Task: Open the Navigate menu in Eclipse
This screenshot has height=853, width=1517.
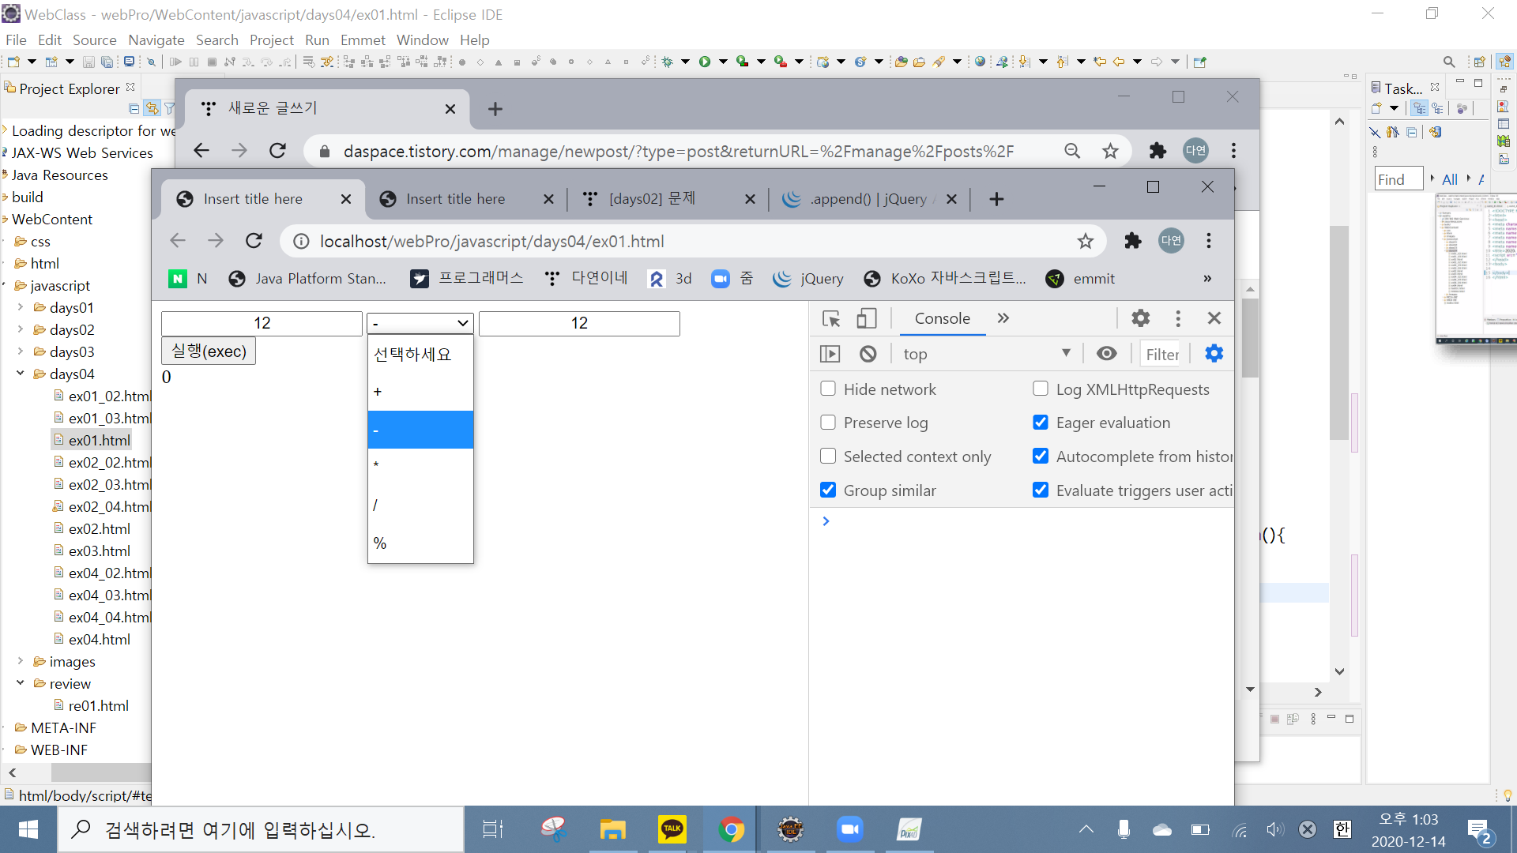Action: pyautogui.click(x=156, y=39)
